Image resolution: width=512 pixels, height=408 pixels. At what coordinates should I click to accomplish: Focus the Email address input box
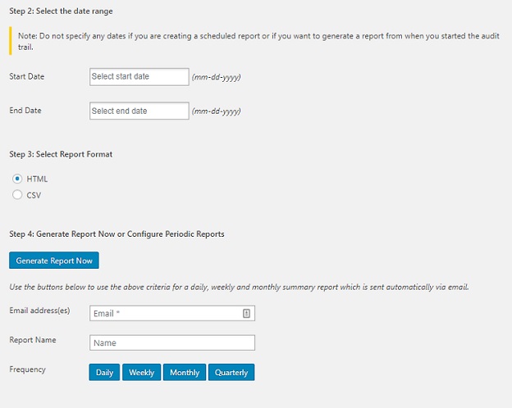pyautogui.click(x=172, y=314)
